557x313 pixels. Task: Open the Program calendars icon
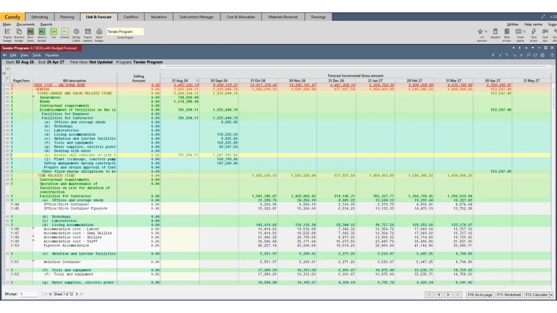click(88, 35)
